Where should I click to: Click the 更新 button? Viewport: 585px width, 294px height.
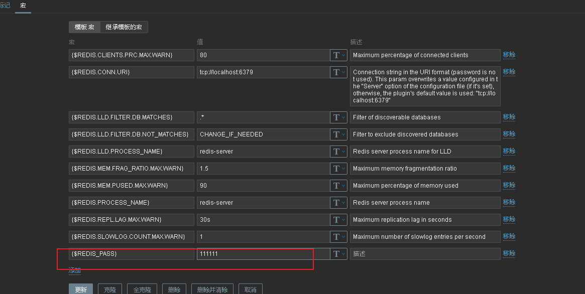coord(81,289)
